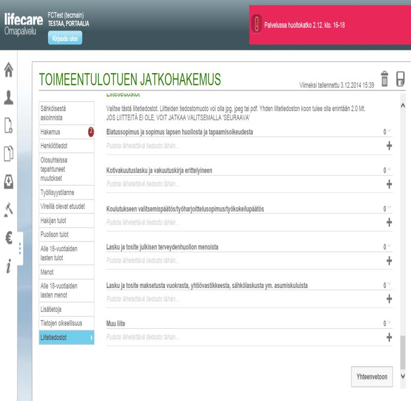Click the scrollbar down arrow
This screenshot has width=411, height=401.
(403, 376)
